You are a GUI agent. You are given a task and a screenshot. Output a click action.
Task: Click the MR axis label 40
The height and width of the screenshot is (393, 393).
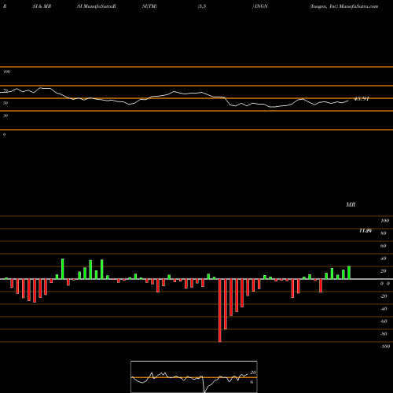click(384, 259)
